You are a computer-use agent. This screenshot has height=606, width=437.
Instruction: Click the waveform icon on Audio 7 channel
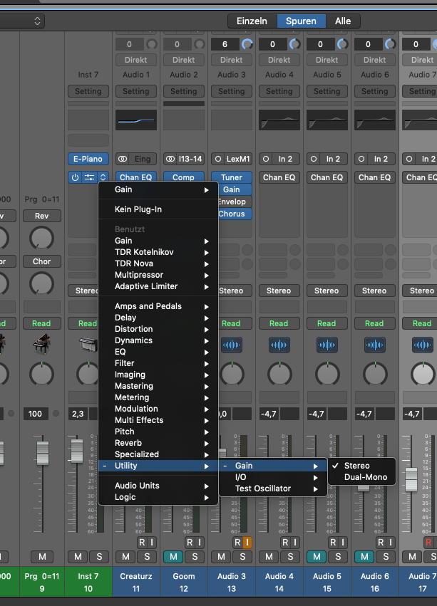[422, 345]
